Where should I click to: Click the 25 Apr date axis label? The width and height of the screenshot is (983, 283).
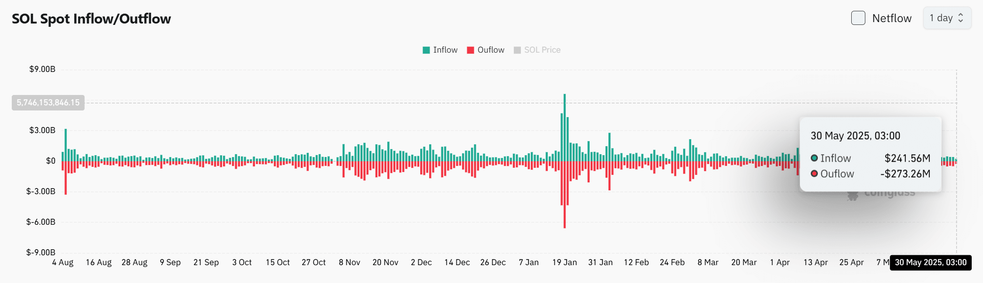(852, 262)
